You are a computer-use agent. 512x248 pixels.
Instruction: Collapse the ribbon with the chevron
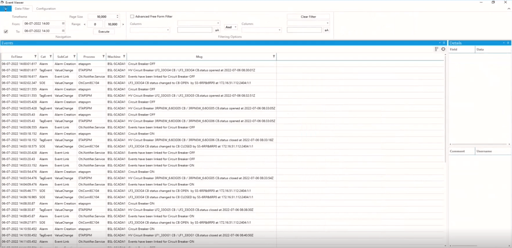(x=509, y=9)
